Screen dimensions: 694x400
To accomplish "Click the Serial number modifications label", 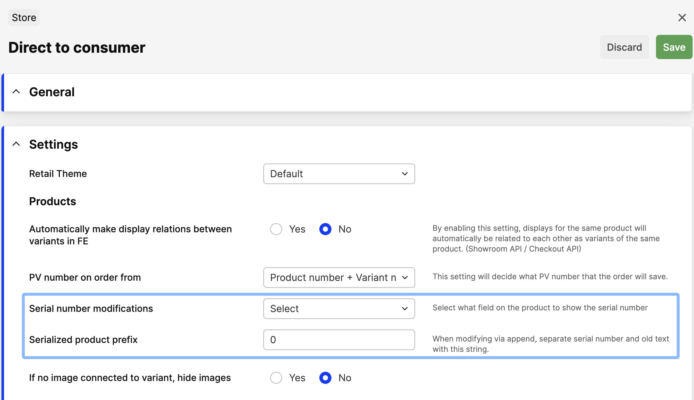I will click(91, 309).
